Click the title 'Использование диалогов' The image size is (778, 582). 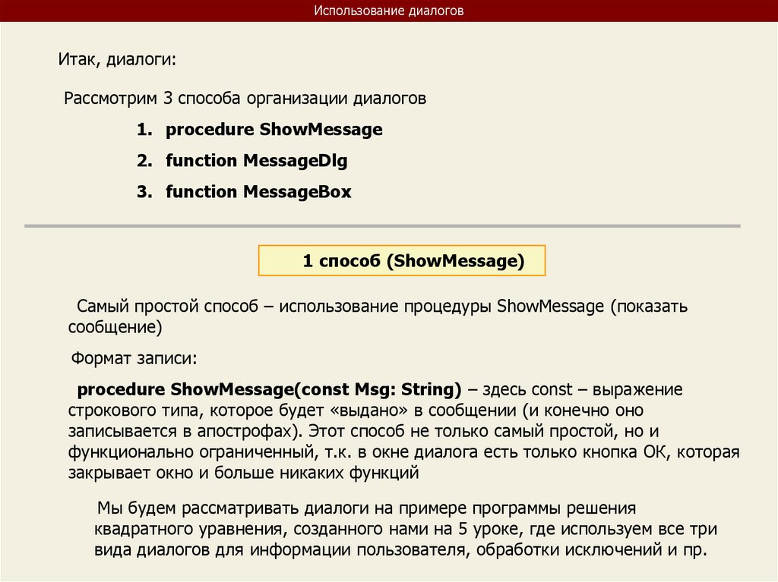point(388,11)
